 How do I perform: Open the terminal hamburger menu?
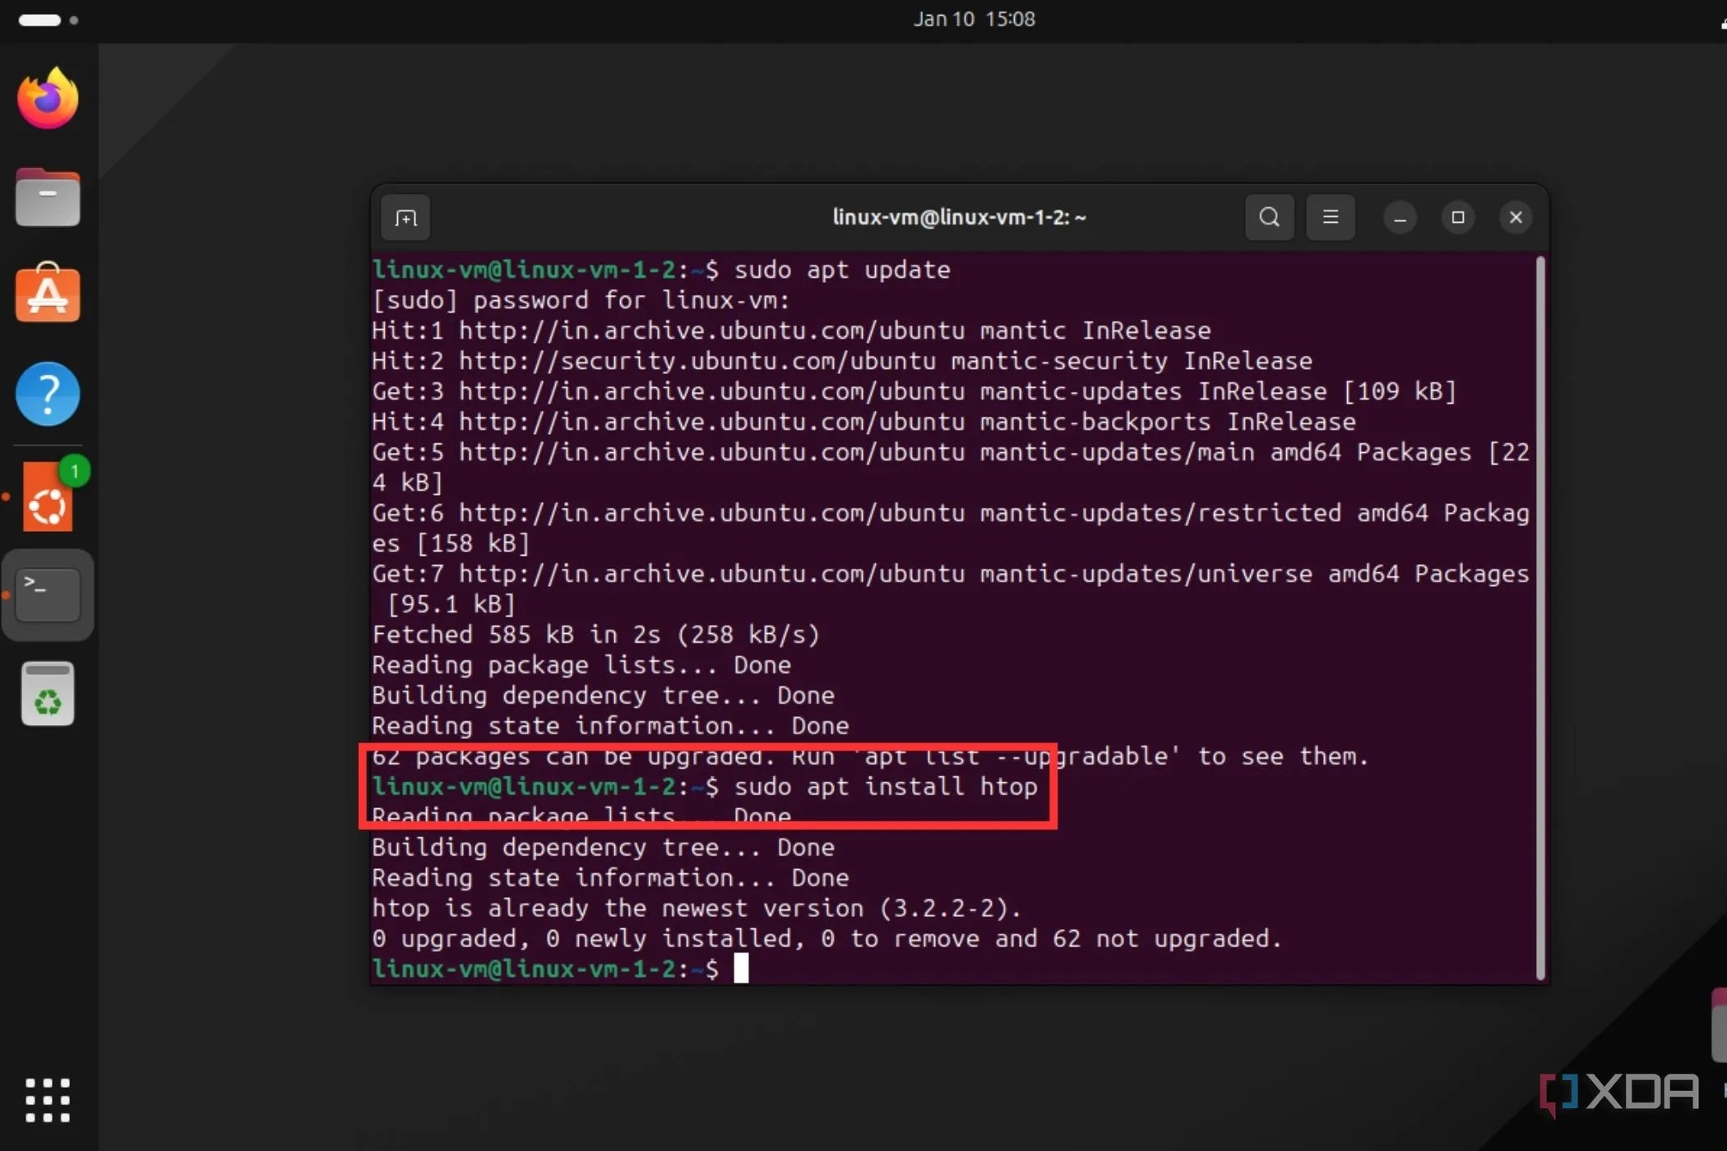pos(1330,217)
